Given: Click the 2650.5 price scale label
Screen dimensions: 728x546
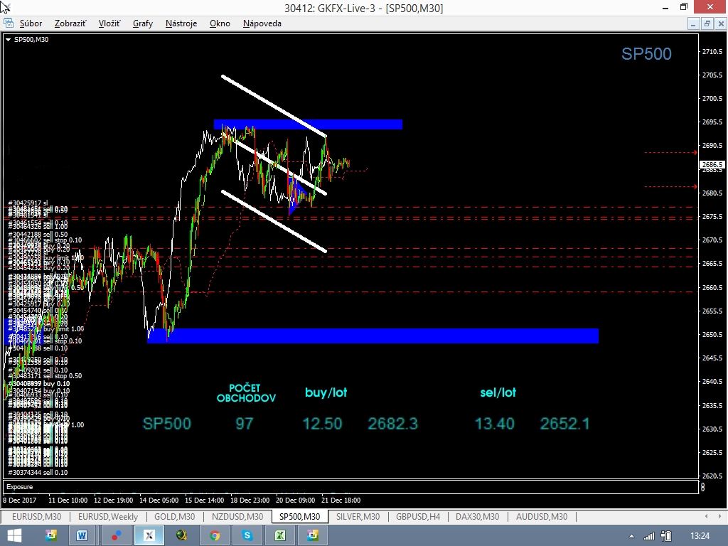Looking at the screenshot, I should pos(712,334).
